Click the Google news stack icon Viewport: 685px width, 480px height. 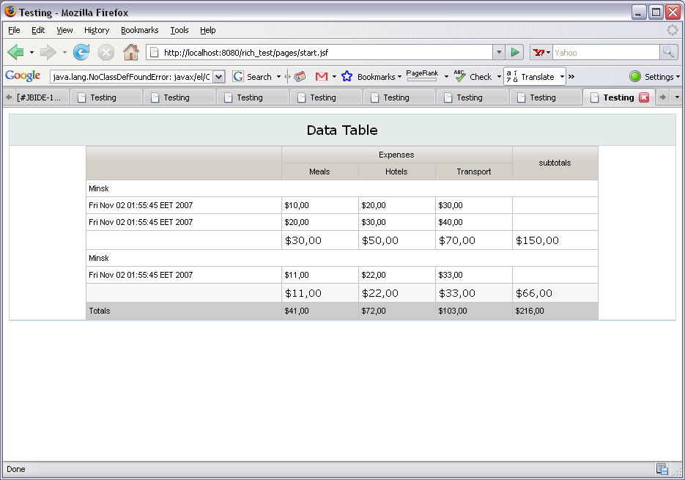click(300, 77)
